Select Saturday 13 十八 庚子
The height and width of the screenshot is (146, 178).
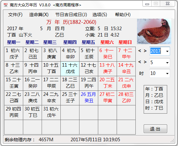[107, 69]
